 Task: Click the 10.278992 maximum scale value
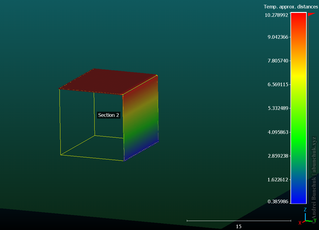tap(276, 15)
